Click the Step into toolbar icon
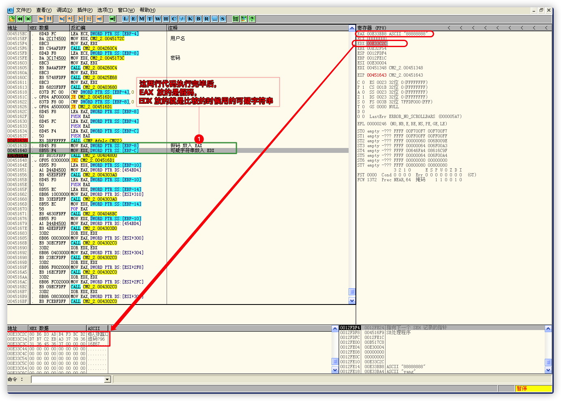This screenshot has height=401, width=561. point(62,19)
